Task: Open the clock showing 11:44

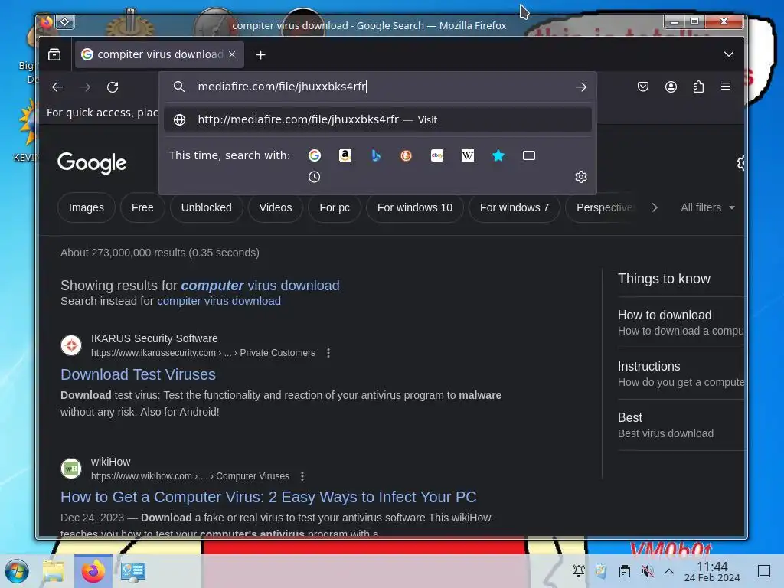Action: pyautogui.click(x=712, y=571)
